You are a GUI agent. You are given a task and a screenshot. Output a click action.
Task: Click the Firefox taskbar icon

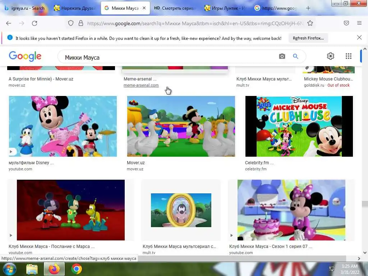pyautogui.click(x=54, y=269)
